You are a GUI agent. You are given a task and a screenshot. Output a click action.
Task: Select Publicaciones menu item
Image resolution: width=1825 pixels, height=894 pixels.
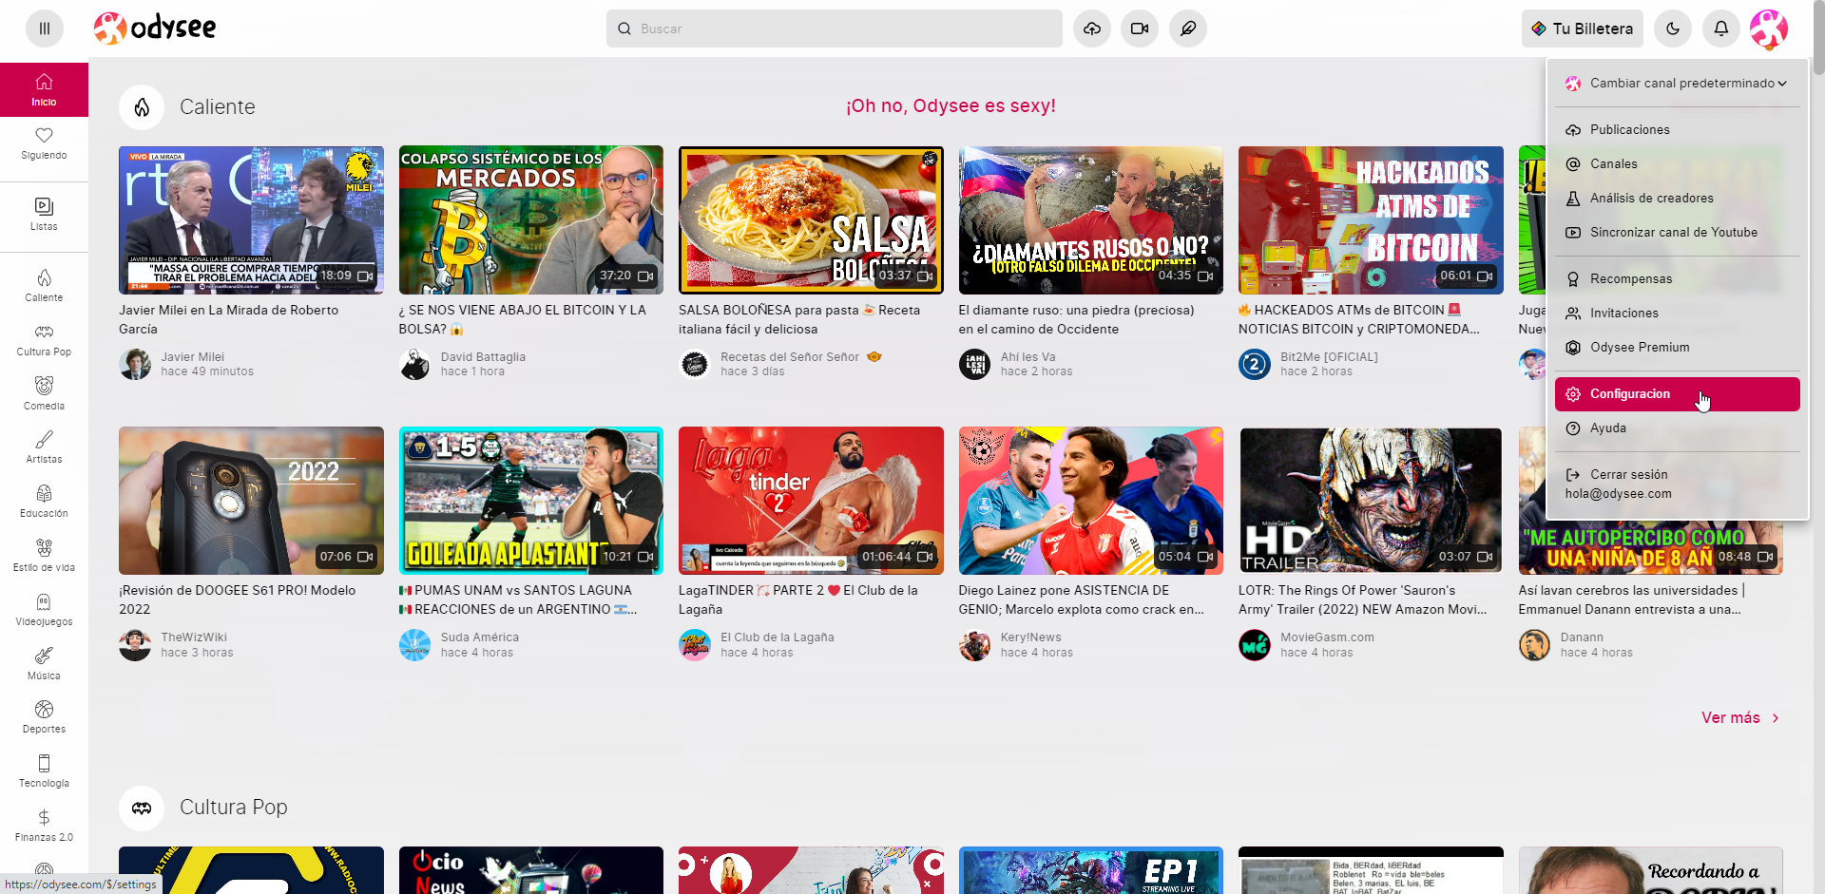click(1677, 130)
